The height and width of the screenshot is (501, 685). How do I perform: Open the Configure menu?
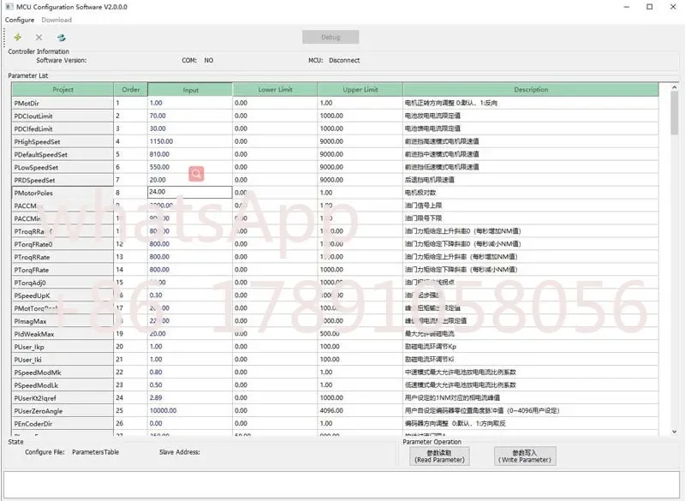pos(20,20)
